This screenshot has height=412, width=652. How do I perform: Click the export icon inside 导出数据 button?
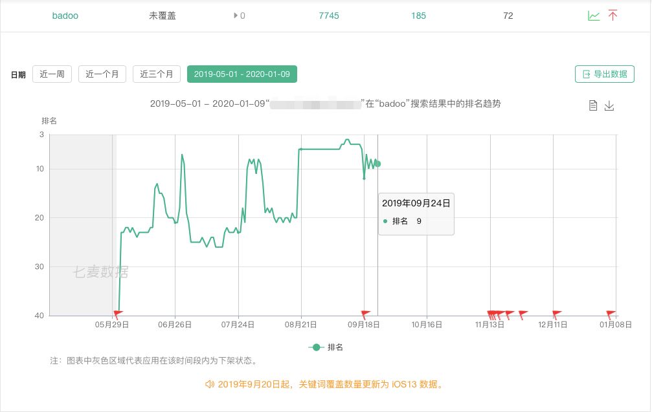coord(585,74)
